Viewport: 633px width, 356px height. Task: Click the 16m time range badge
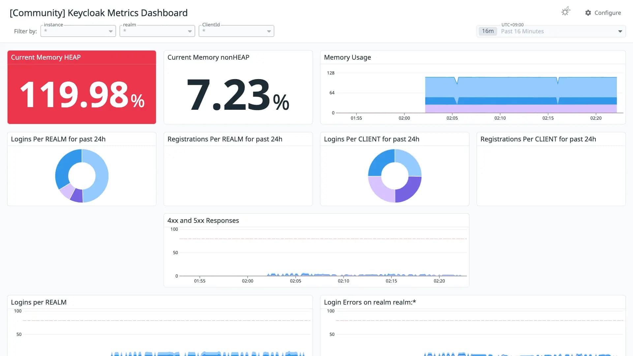488,31
